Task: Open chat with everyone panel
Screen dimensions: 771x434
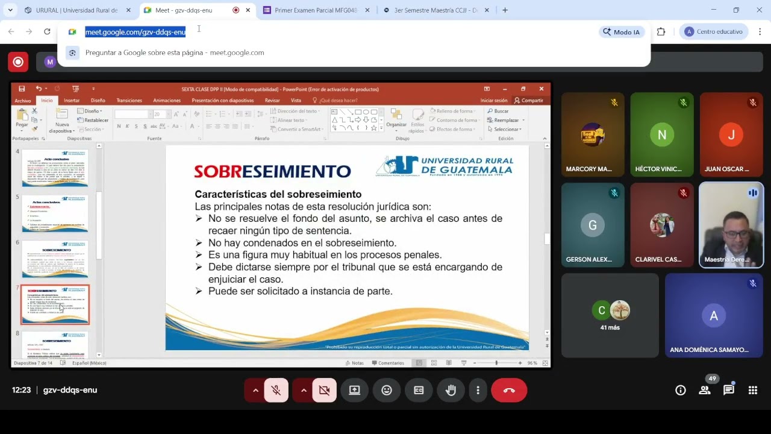Action: (729, 390)
